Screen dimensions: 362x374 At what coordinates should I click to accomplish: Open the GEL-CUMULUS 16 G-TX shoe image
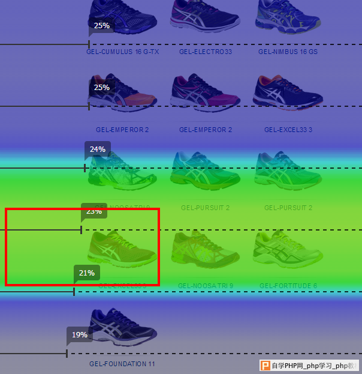pyautogui.click(x=123, y=16)
